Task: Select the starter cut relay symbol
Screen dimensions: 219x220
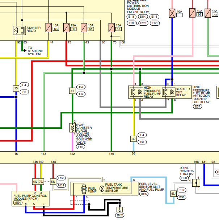Action: tap(169, 92)
